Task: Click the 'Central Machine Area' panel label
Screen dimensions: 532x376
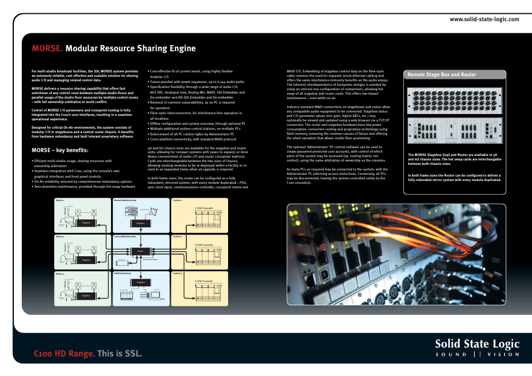Action: click(x=125, y=236)
